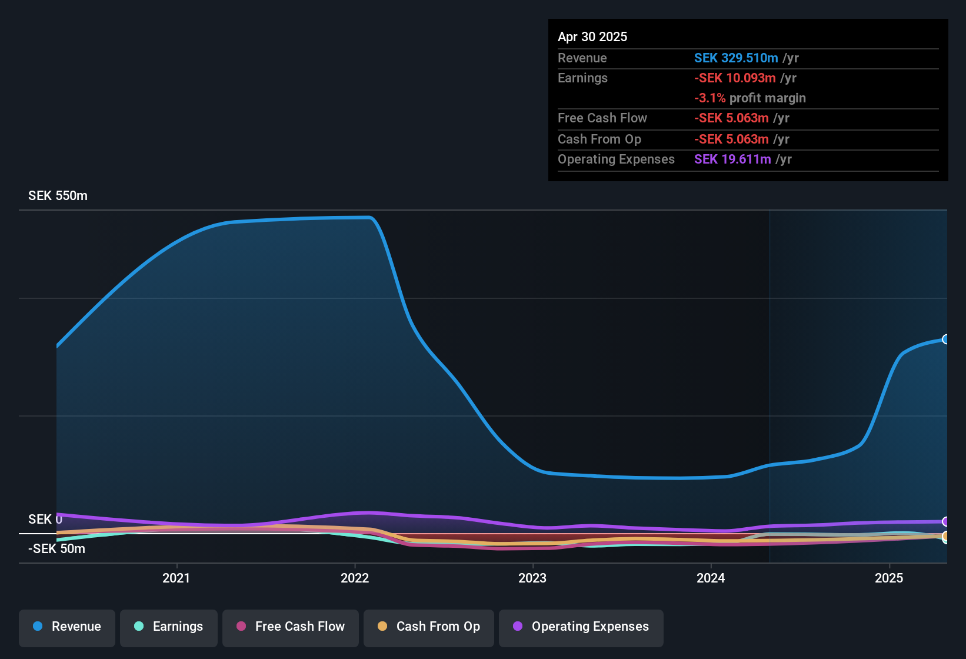This screenshot has height=659, width=966.
Task: Click the orange Cash From Op endpoint marker
Action: [945, 536]
